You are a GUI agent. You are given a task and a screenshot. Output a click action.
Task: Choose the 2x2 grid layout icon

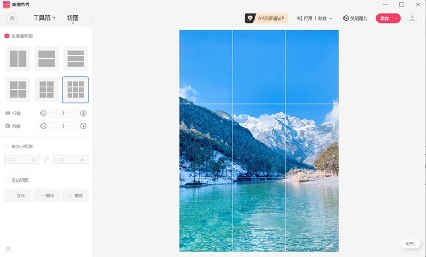[x=18, y=89]
